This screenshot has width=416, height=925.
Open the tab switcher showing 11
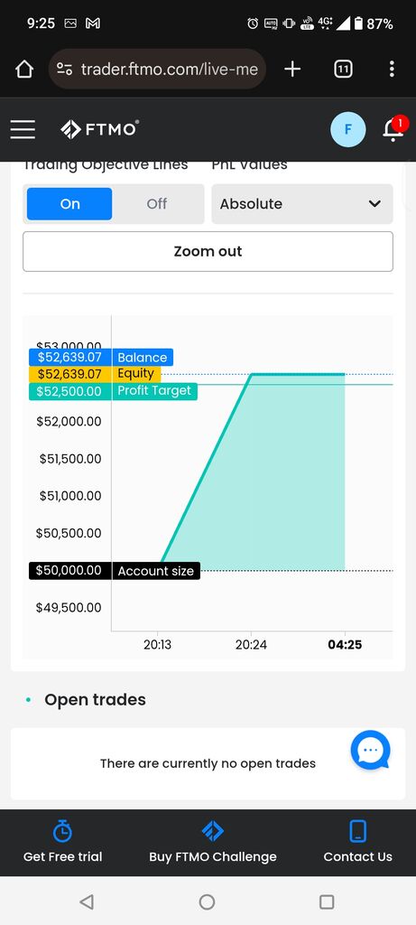tap(344, 70)
